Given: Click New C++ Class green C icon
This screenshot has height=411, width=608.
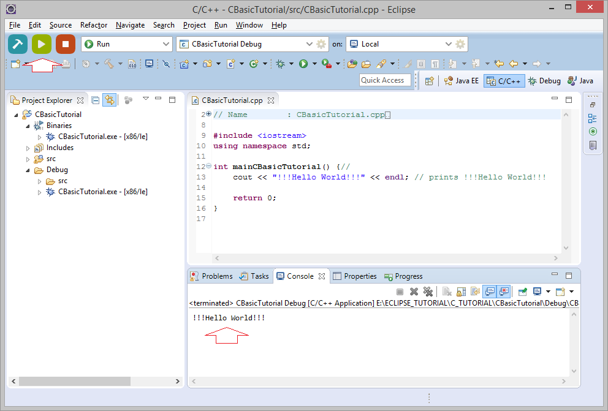Looking at the screenshot, I should click(254, 64).
